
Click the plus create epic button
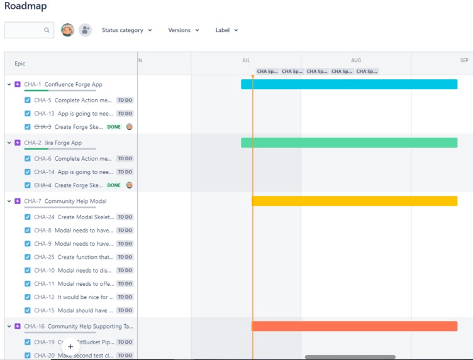70,346
